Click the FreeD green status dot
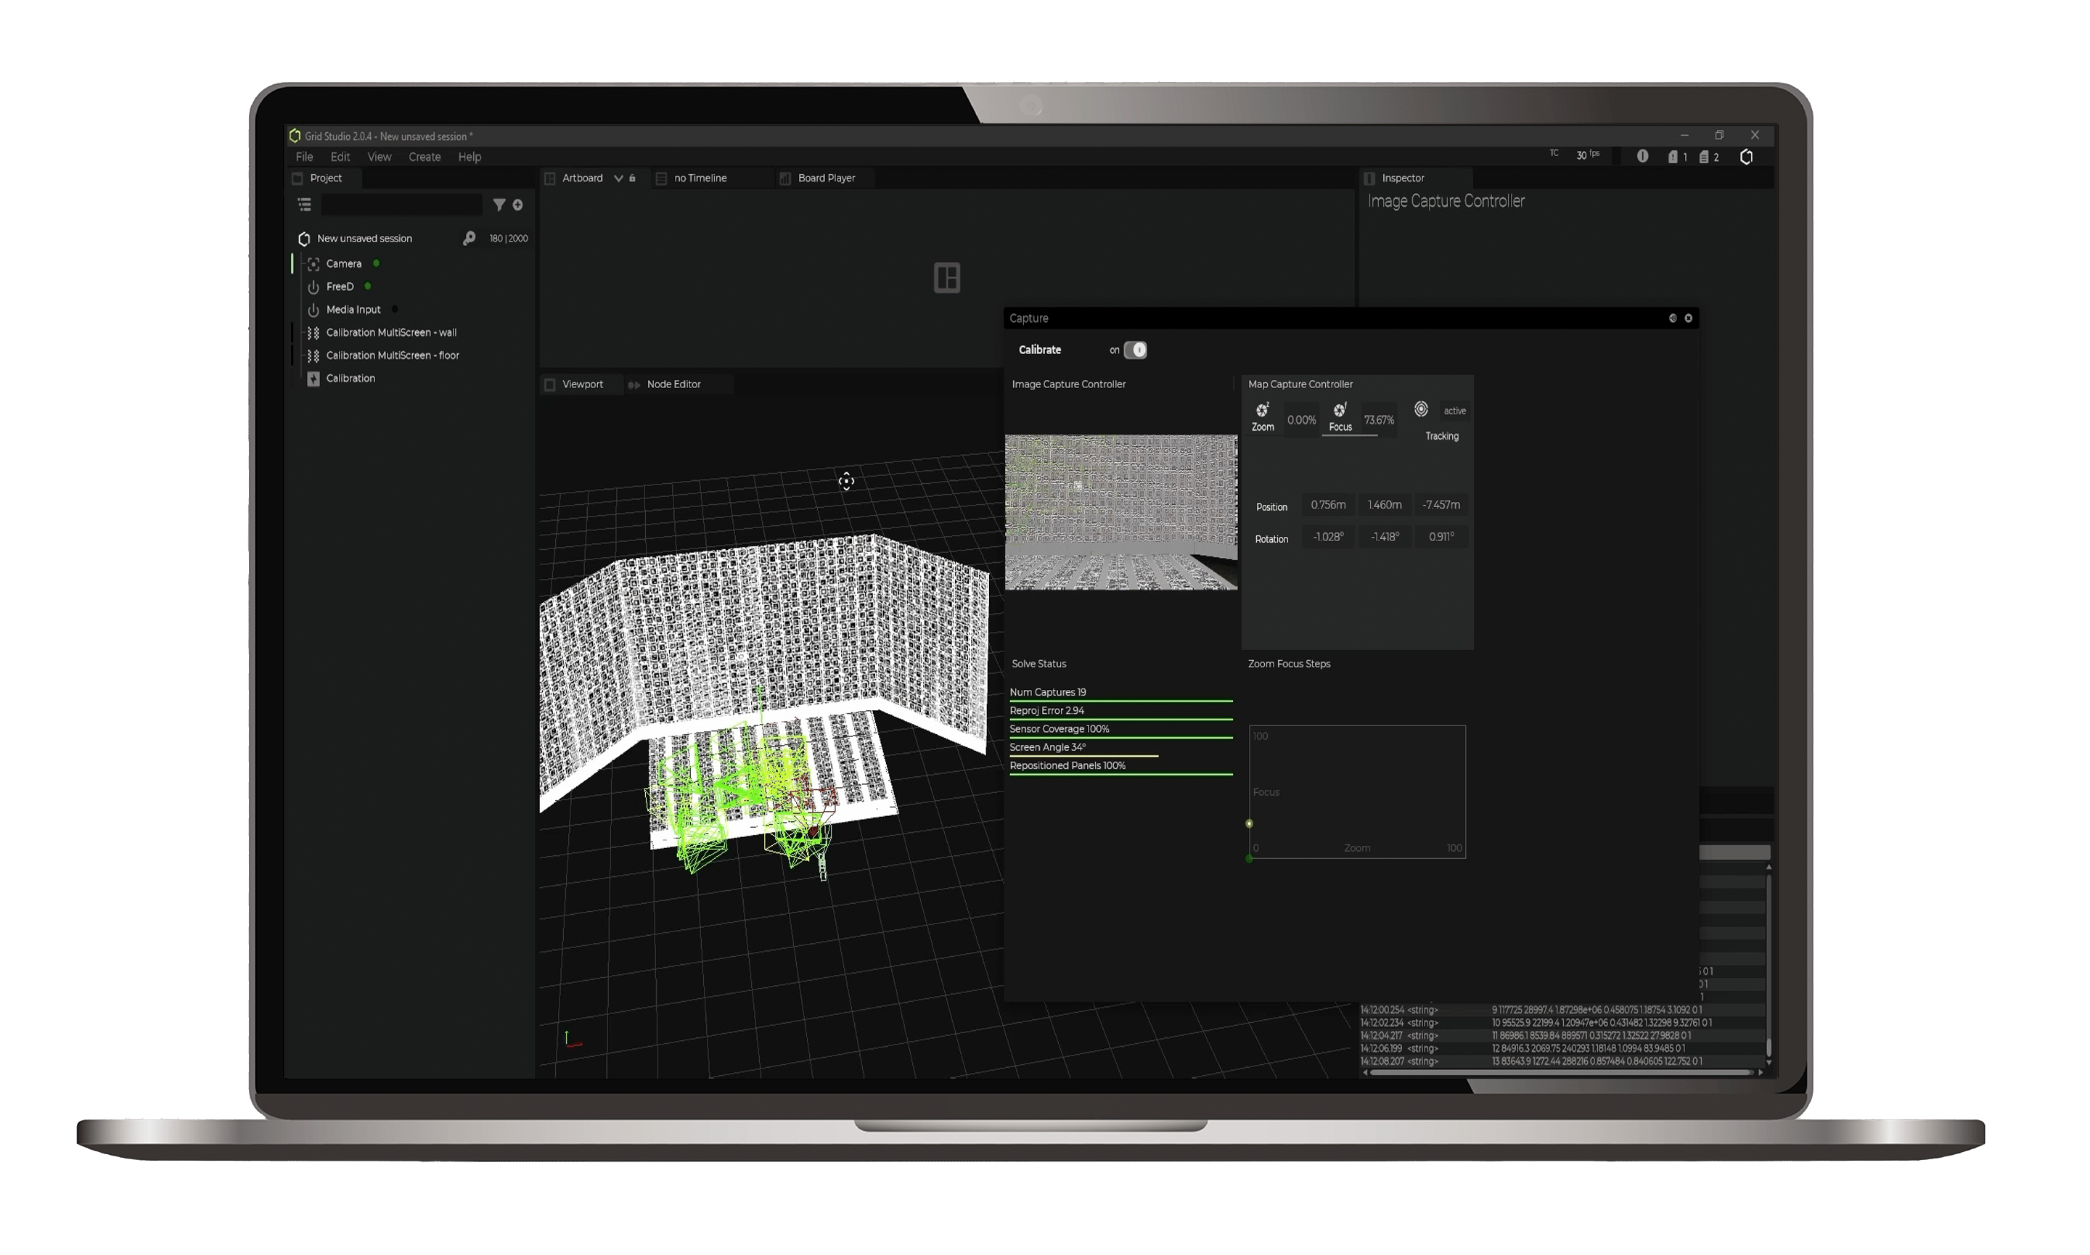 coord(368,286)
